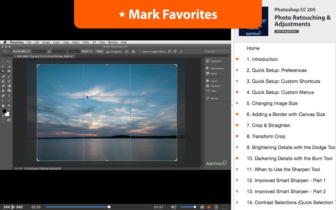Viewport: 336px width, 210px height.
Task: Toggle Quick Mask mode
Action: 3,120
